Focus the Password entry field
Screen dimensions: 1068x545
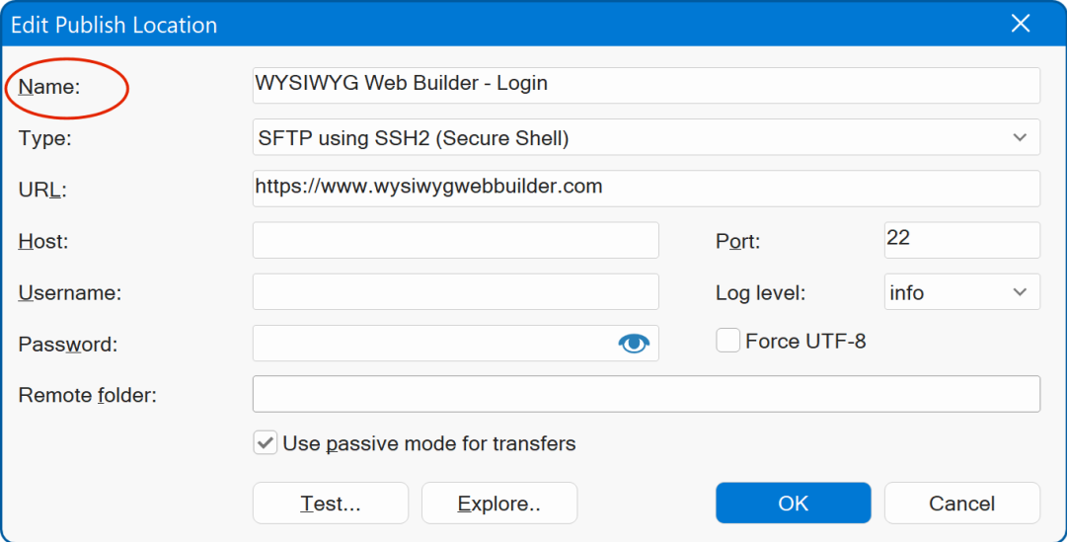click(x=432, y=344)
